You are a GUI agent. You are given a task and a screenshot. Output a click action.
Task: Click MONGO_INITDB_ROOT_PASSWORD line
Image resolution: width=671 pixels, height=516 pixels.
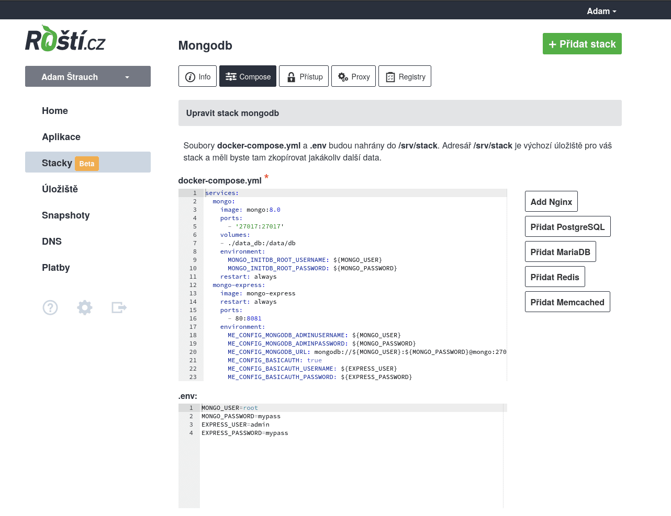tap(312, 268)
